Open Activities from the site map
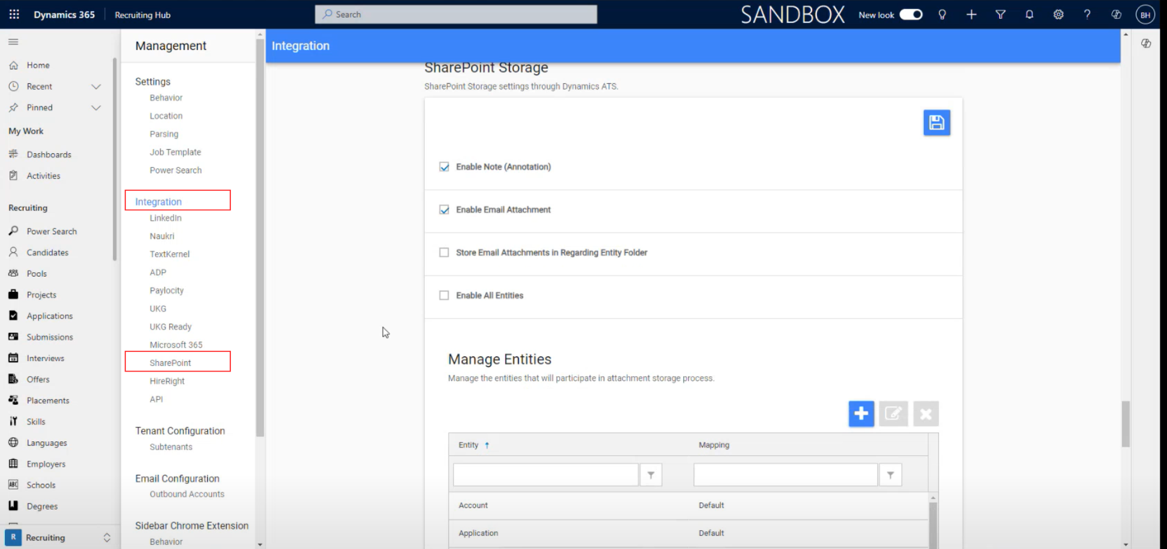 (43, 176)
